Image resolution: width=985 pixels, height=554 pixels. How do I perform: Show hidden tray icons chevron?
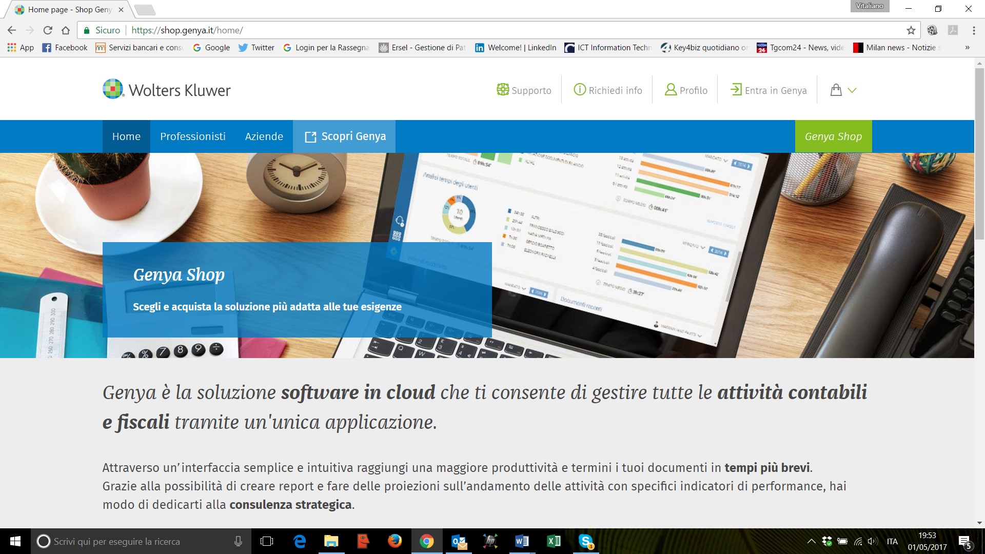pyautogui.click(x=811, y=541)
